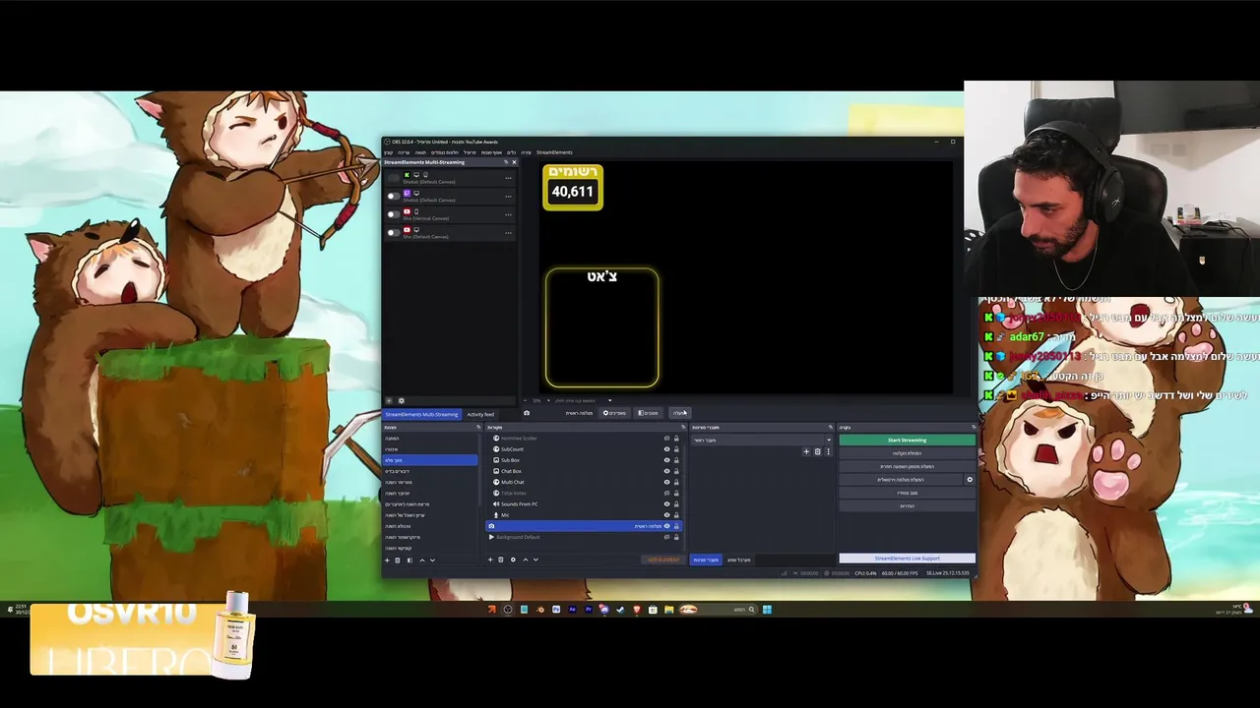Lock the Mic source
The width and height of the screenshot is (1260, 708).
(x=676, y=515)
